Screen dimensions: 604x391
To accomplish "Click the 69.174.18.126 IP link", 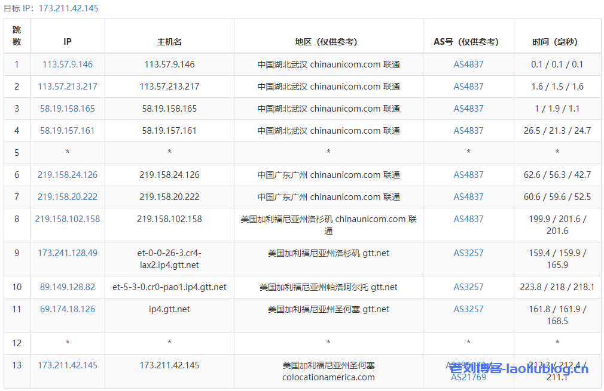I will 68,309.
